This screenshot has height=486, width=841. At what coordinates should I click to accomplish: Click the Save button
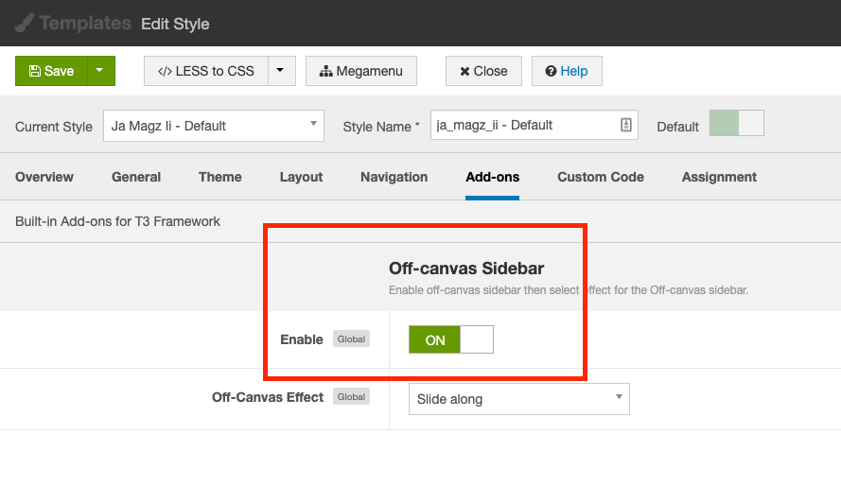click(51, 71)
